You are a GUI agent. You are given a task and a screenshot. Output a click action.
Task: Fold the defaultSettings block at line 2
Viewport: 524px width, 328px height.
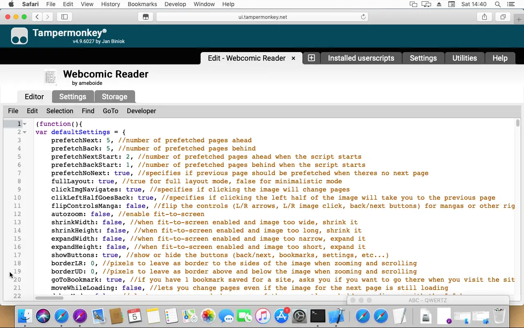click(x=25, y=132)
